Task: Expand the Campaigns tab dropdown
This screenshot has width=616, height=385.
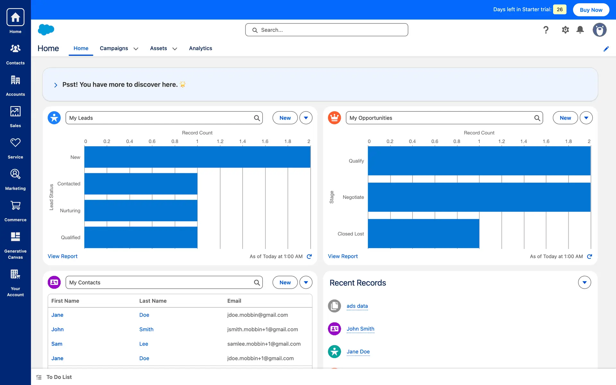Action: point(136,49)
